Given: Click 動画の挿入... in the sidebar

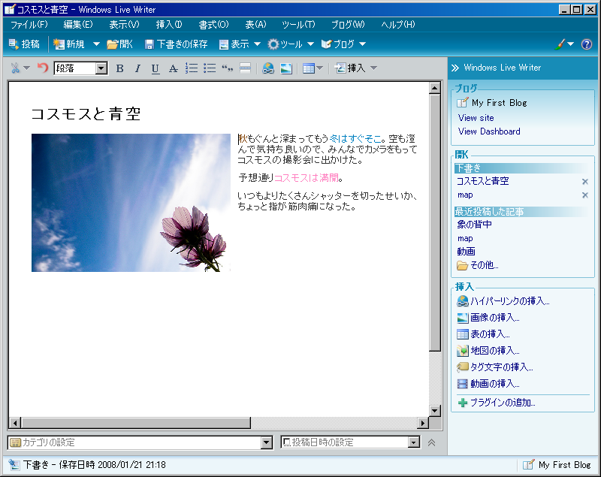Looking at the screenshot, I should click(x=488, y=384).
